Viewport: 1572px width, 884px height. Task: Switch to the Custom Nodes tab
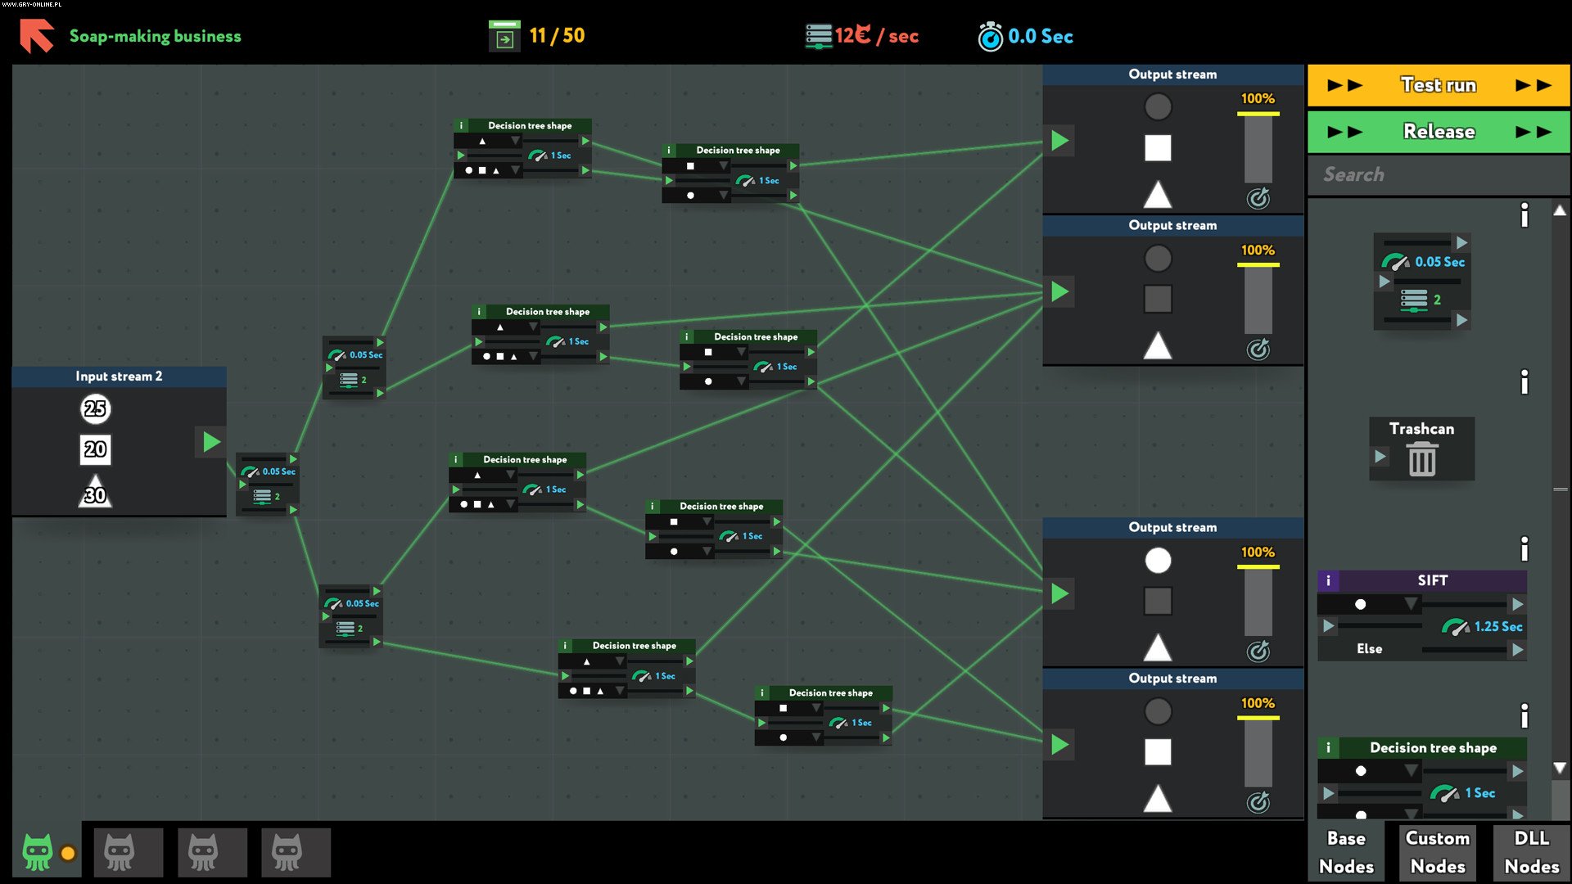1437,851
